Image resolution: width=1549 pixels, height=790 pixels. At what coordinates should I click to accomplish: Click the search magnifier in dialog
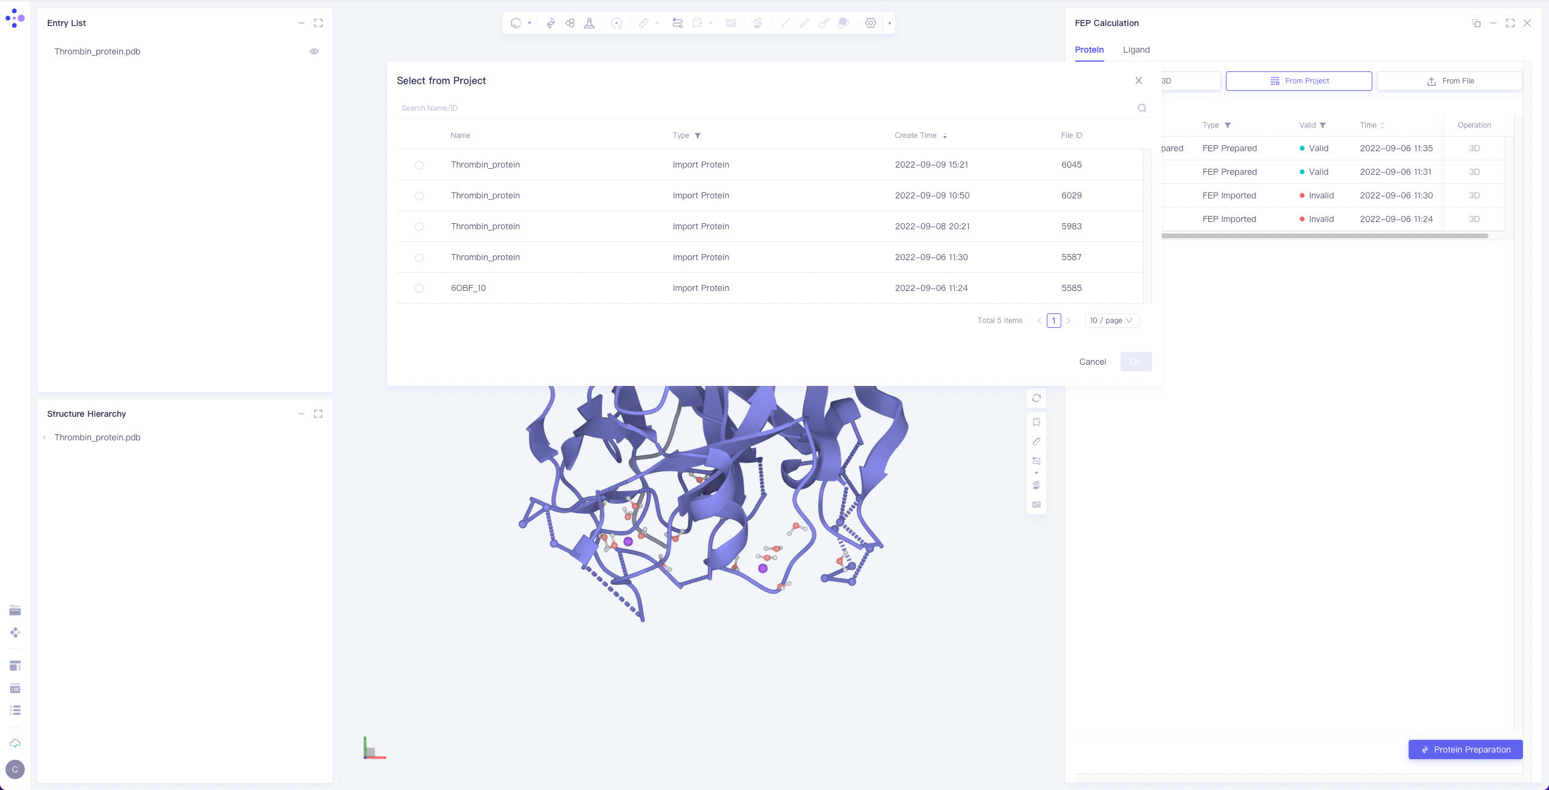coord(1142,108)
